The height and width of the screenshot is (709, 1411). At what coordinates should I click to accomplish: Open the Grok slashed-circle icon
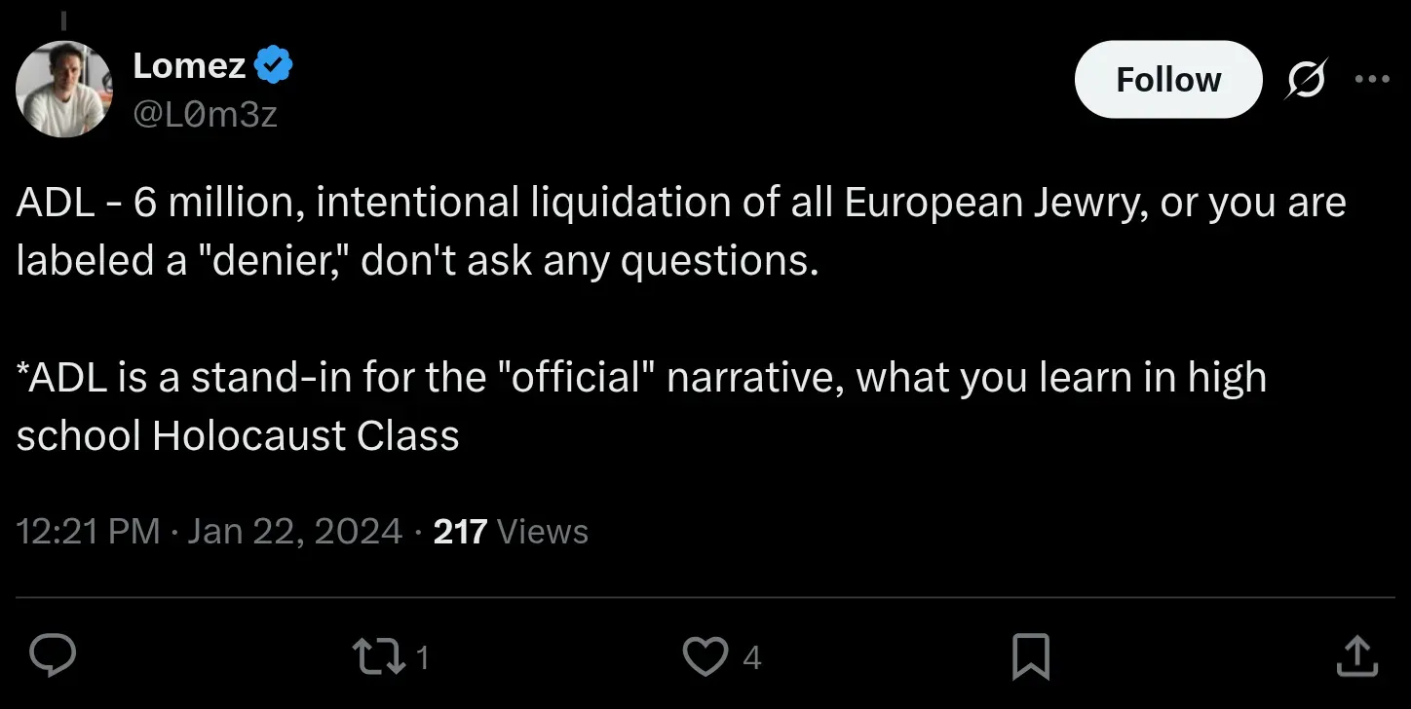tap(1306, 80)
